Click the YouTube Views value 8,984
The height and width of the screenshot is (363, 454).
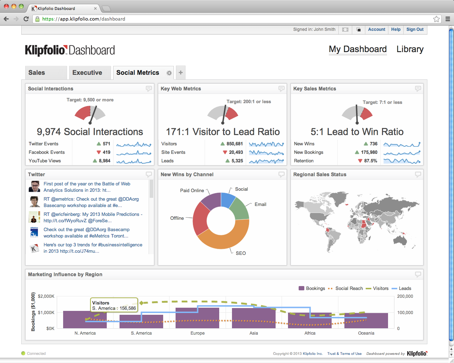pyautogui.click(x=105, y=161)
